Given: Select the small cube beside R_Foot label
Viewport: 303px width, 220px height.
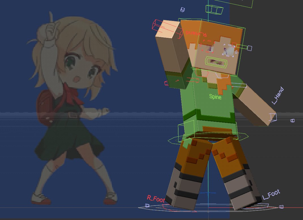Looking at the screenshot, I should 147,206.
